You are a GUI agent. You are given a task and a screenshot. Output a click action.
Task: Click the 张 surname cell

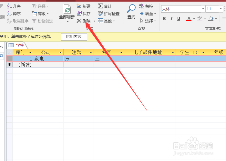coord(78,59)
